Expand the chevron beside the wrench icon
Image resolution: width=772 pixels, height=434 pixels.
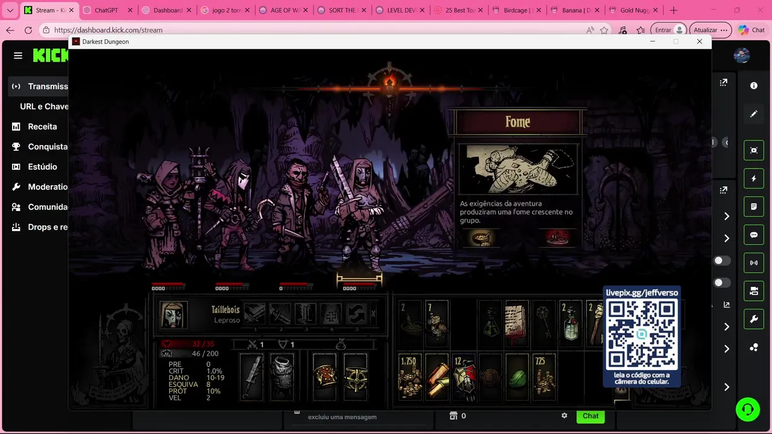727,327
